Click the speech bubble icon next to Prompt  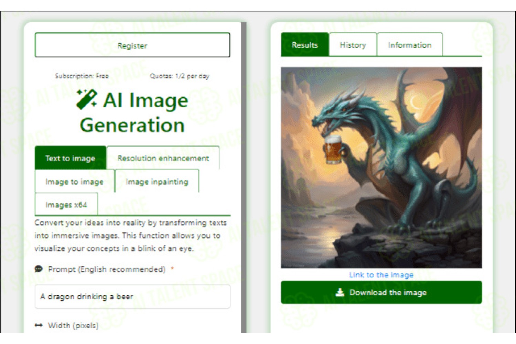point(39,269)
